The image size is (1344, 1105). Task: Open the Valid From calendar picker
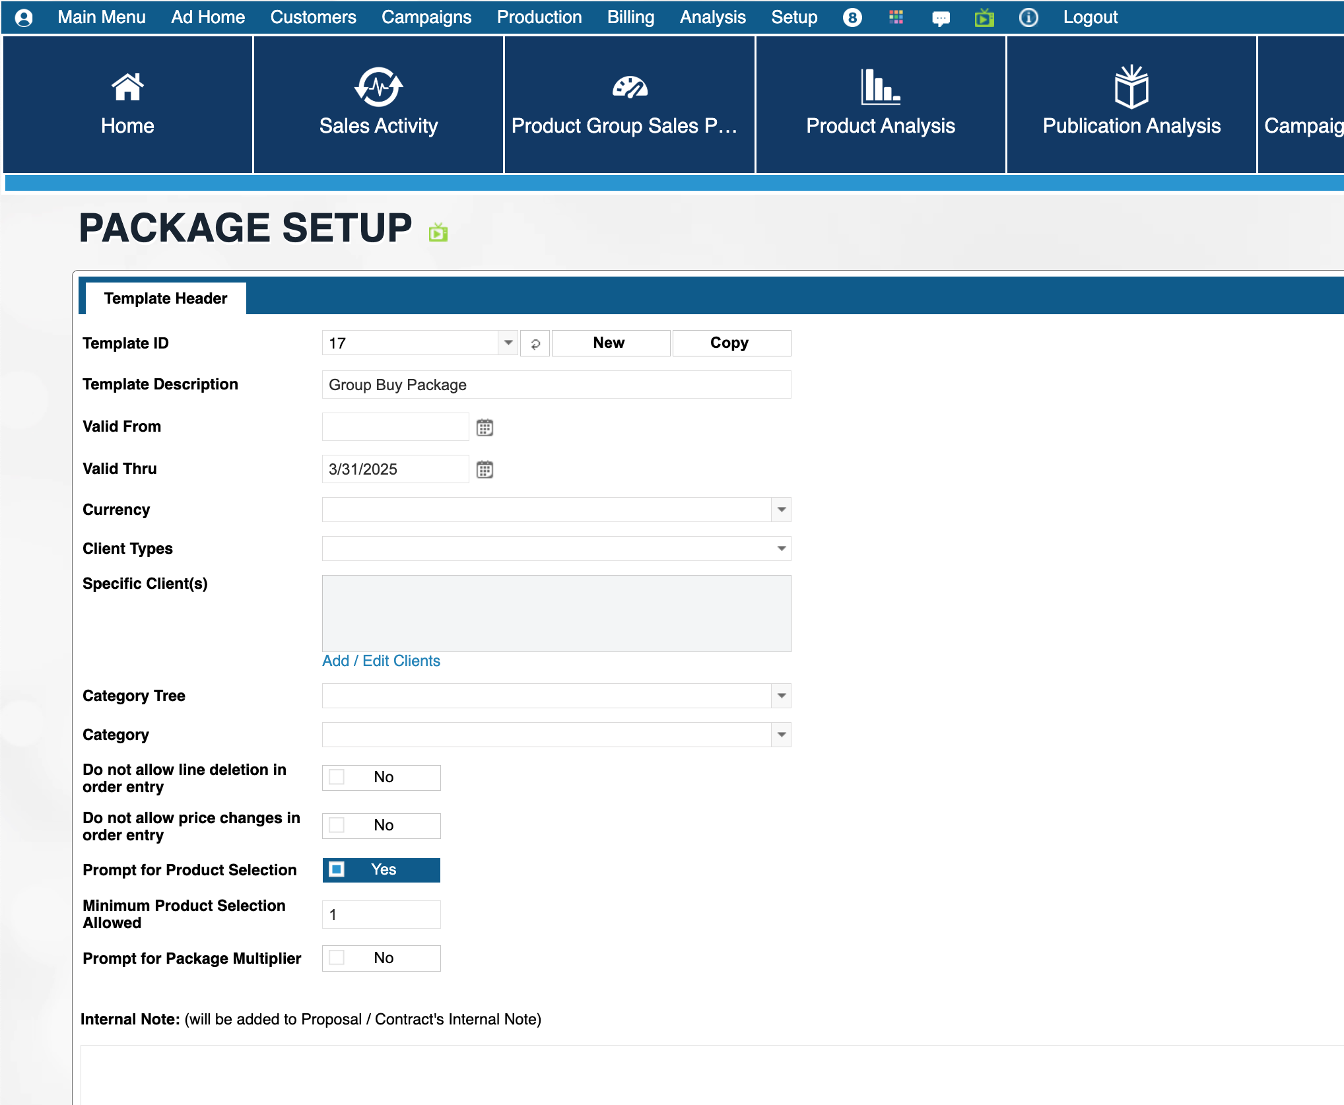485,428
